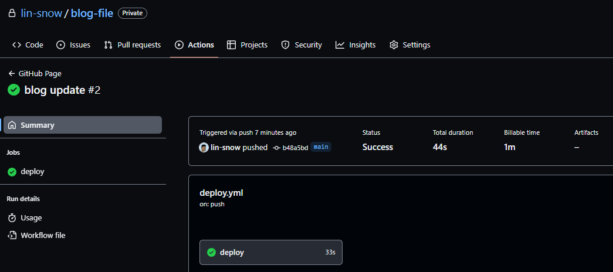The image size is (613, 272).
Task: Click the 1m billable time value
Action: click(510, 147)
